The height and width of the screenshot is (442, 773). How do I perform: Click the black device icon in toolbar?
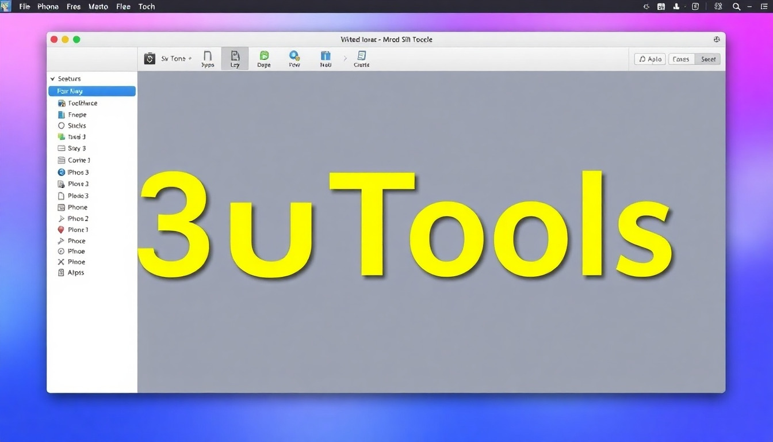pos(150,59)
